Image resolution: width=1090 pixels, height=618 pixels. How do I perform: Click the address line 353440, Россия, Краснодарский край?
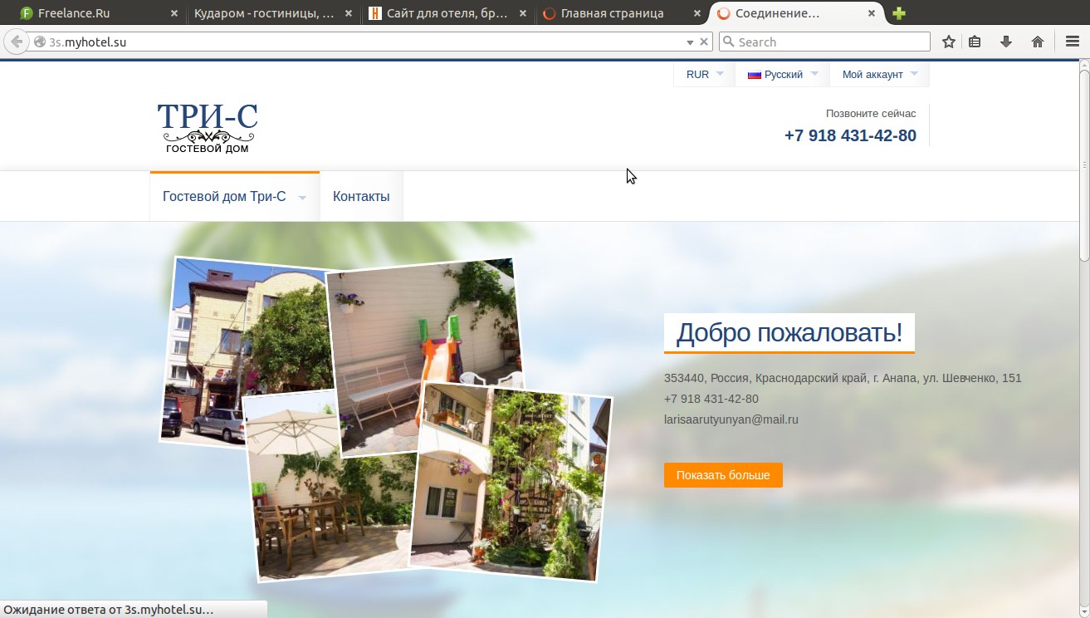843,378
